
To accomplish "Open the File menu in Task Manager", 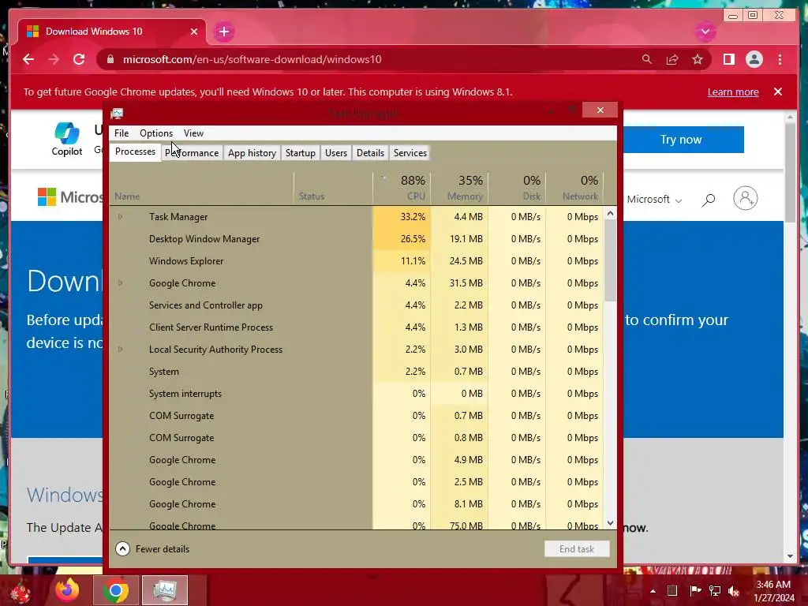I will coord(122,133).
